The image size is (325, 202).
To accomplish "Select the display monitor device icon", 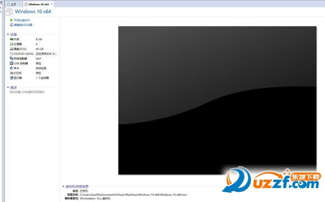I will (x=12, y=78).
